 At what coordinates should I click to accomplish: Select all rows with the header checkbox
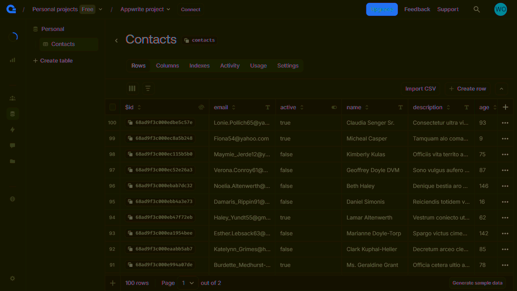[x=112, y=107]
